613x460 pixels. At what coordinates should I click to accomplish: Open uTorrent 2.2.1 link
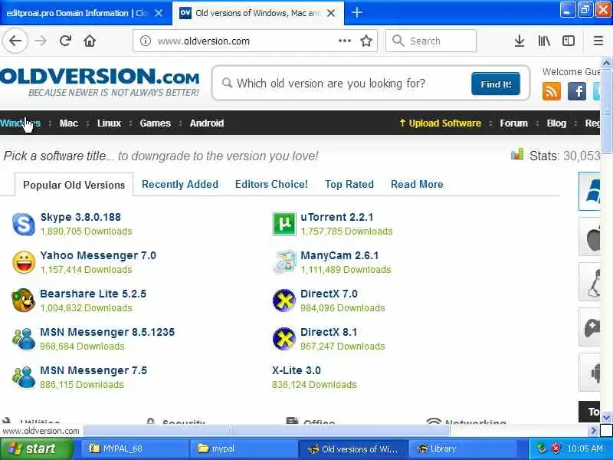pyautogui.click(x=336, y=217)
